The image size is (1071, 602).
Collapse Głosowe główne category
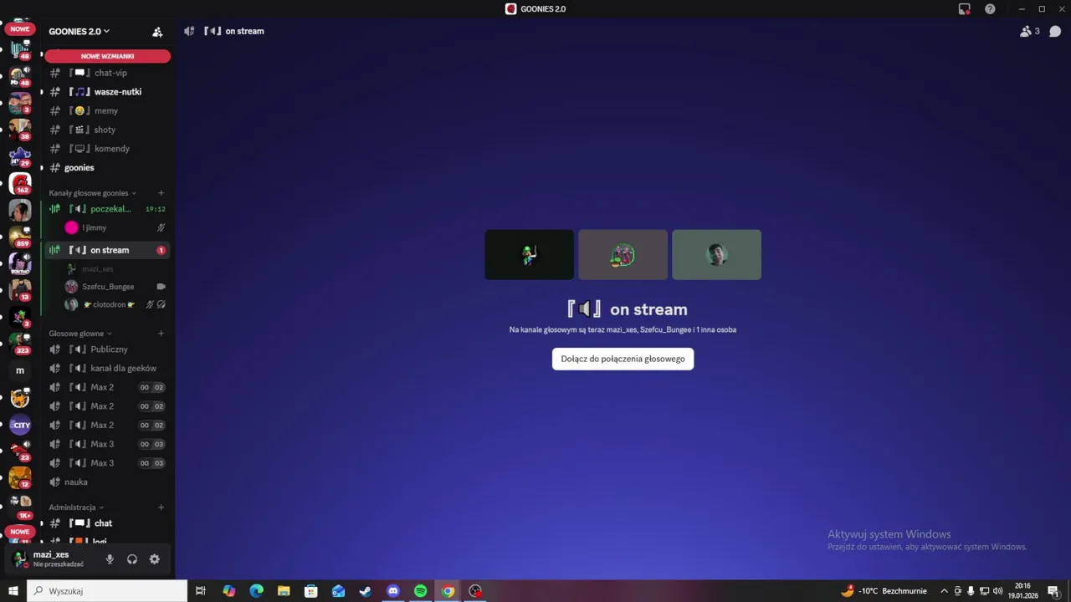point(79,334)
